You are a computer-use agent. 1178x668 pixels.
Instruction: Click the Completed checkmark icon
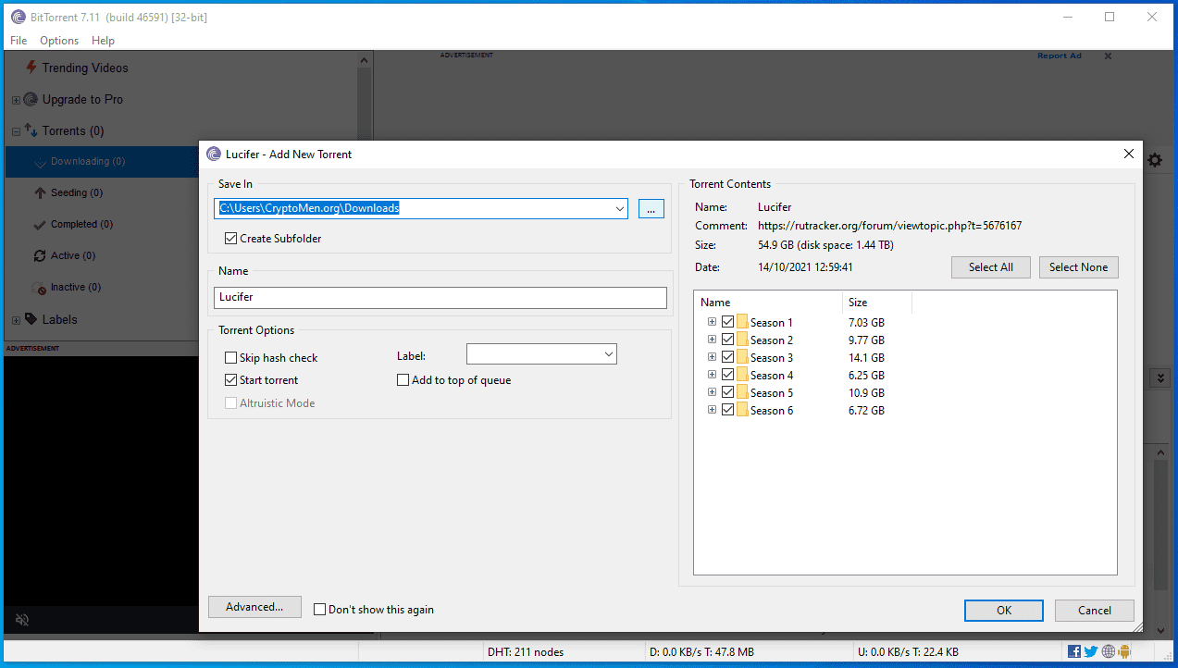point(40,225)
